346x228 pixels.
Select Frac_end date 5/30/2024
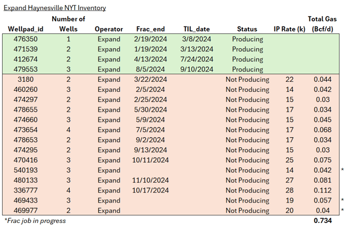[150, 110]
